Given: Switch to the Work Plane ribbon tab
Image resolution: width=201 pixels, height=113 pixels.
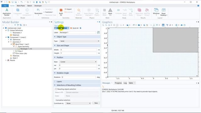Looking at the screenshot, I should pos(21,6).
